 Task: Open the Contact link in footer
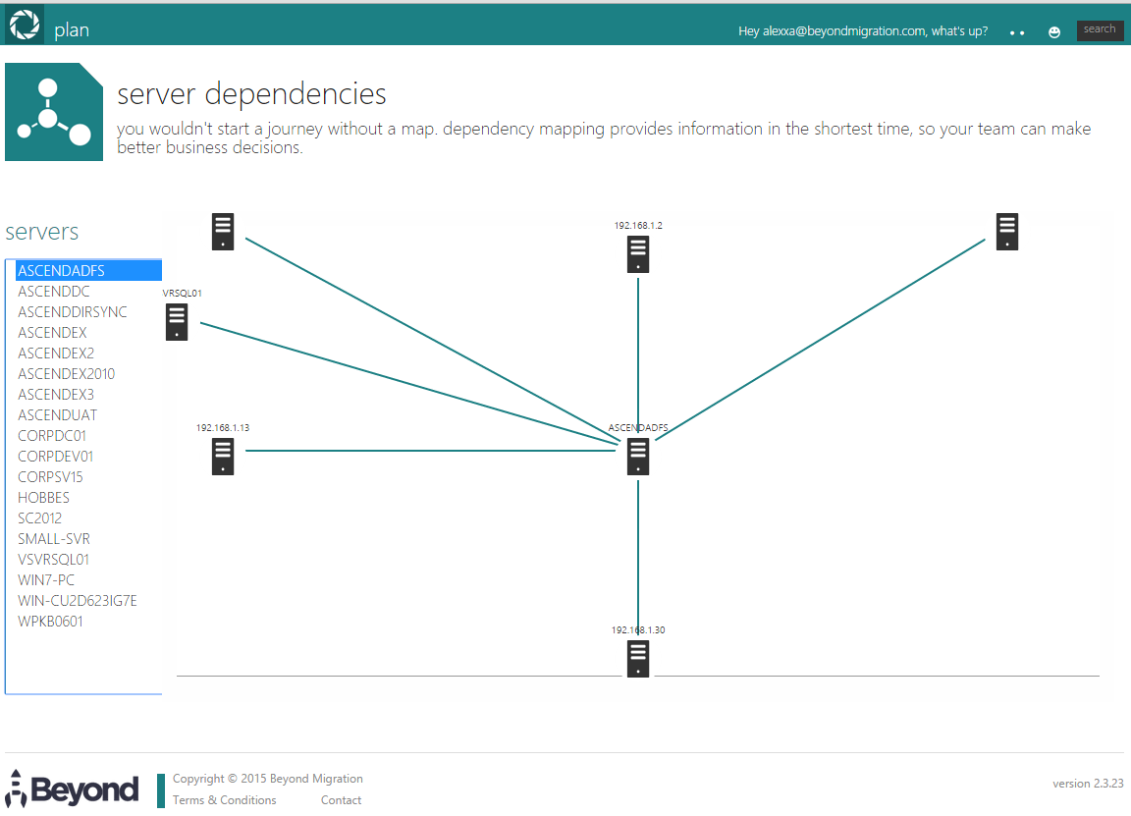pos(342,800)
